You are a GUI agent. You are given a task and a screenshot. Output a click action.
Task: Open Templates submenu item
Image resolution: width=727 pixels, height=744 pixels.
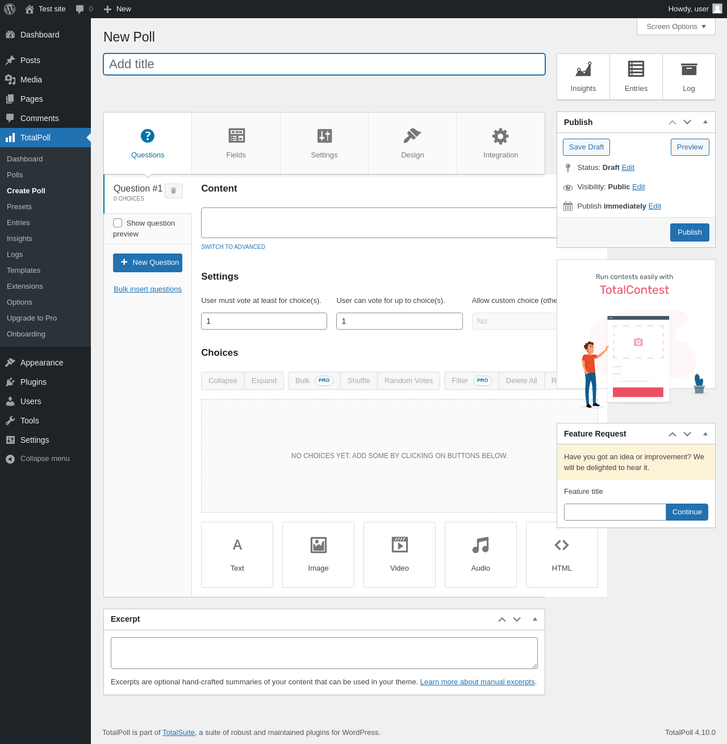[24, 271]
